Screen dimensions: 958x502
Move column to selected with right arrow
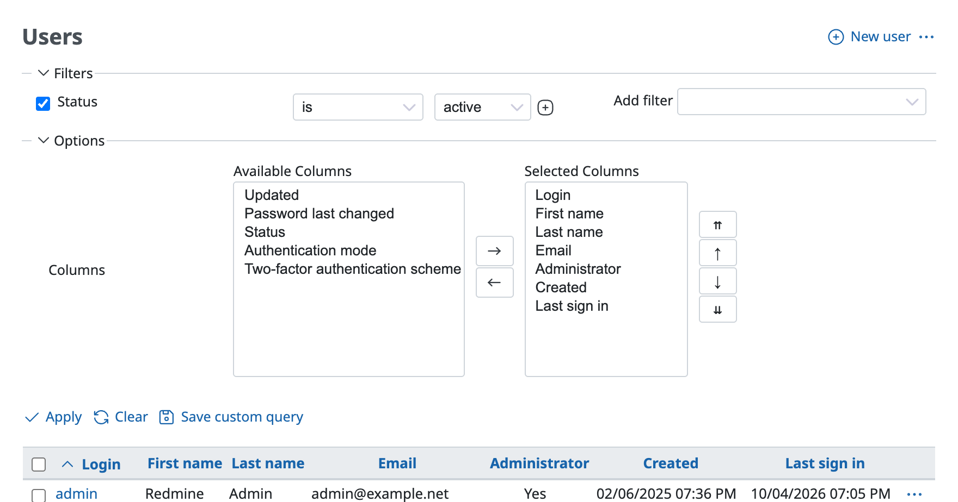[494, 251]
